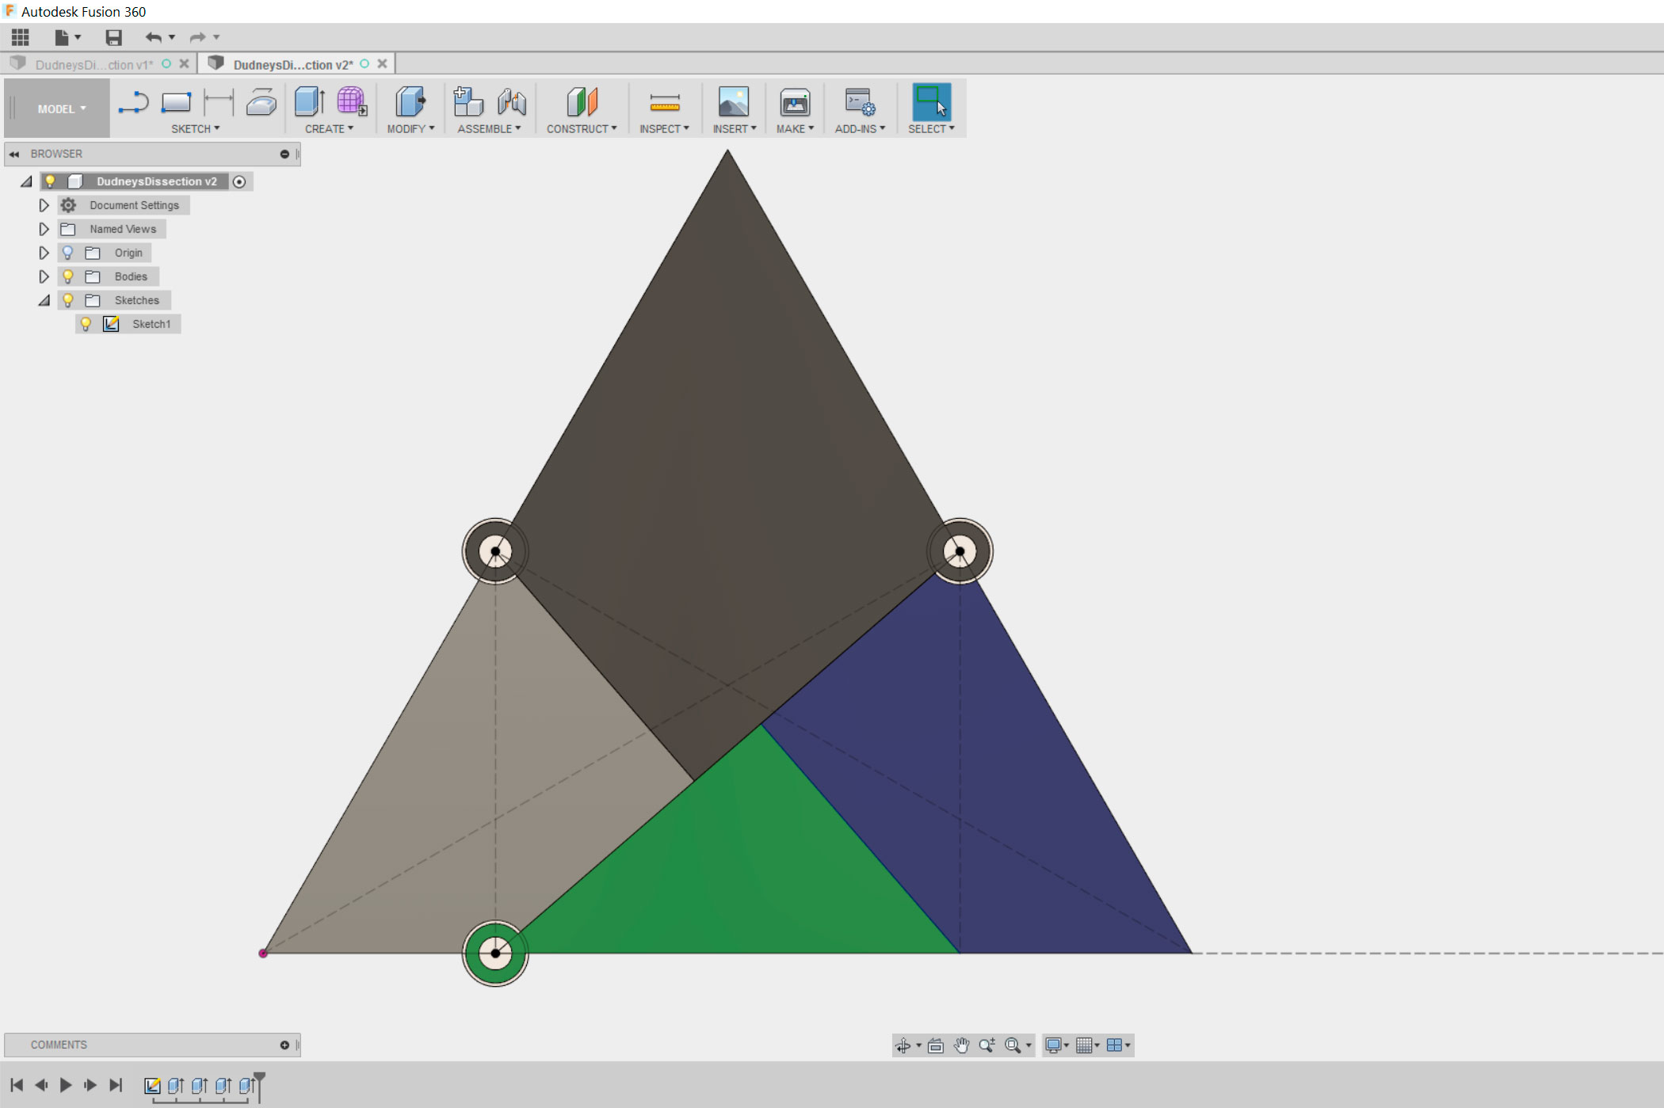Select the Create Sketch line tool icon
This screenshot has width=1664, height=1108.
(133, 102)
